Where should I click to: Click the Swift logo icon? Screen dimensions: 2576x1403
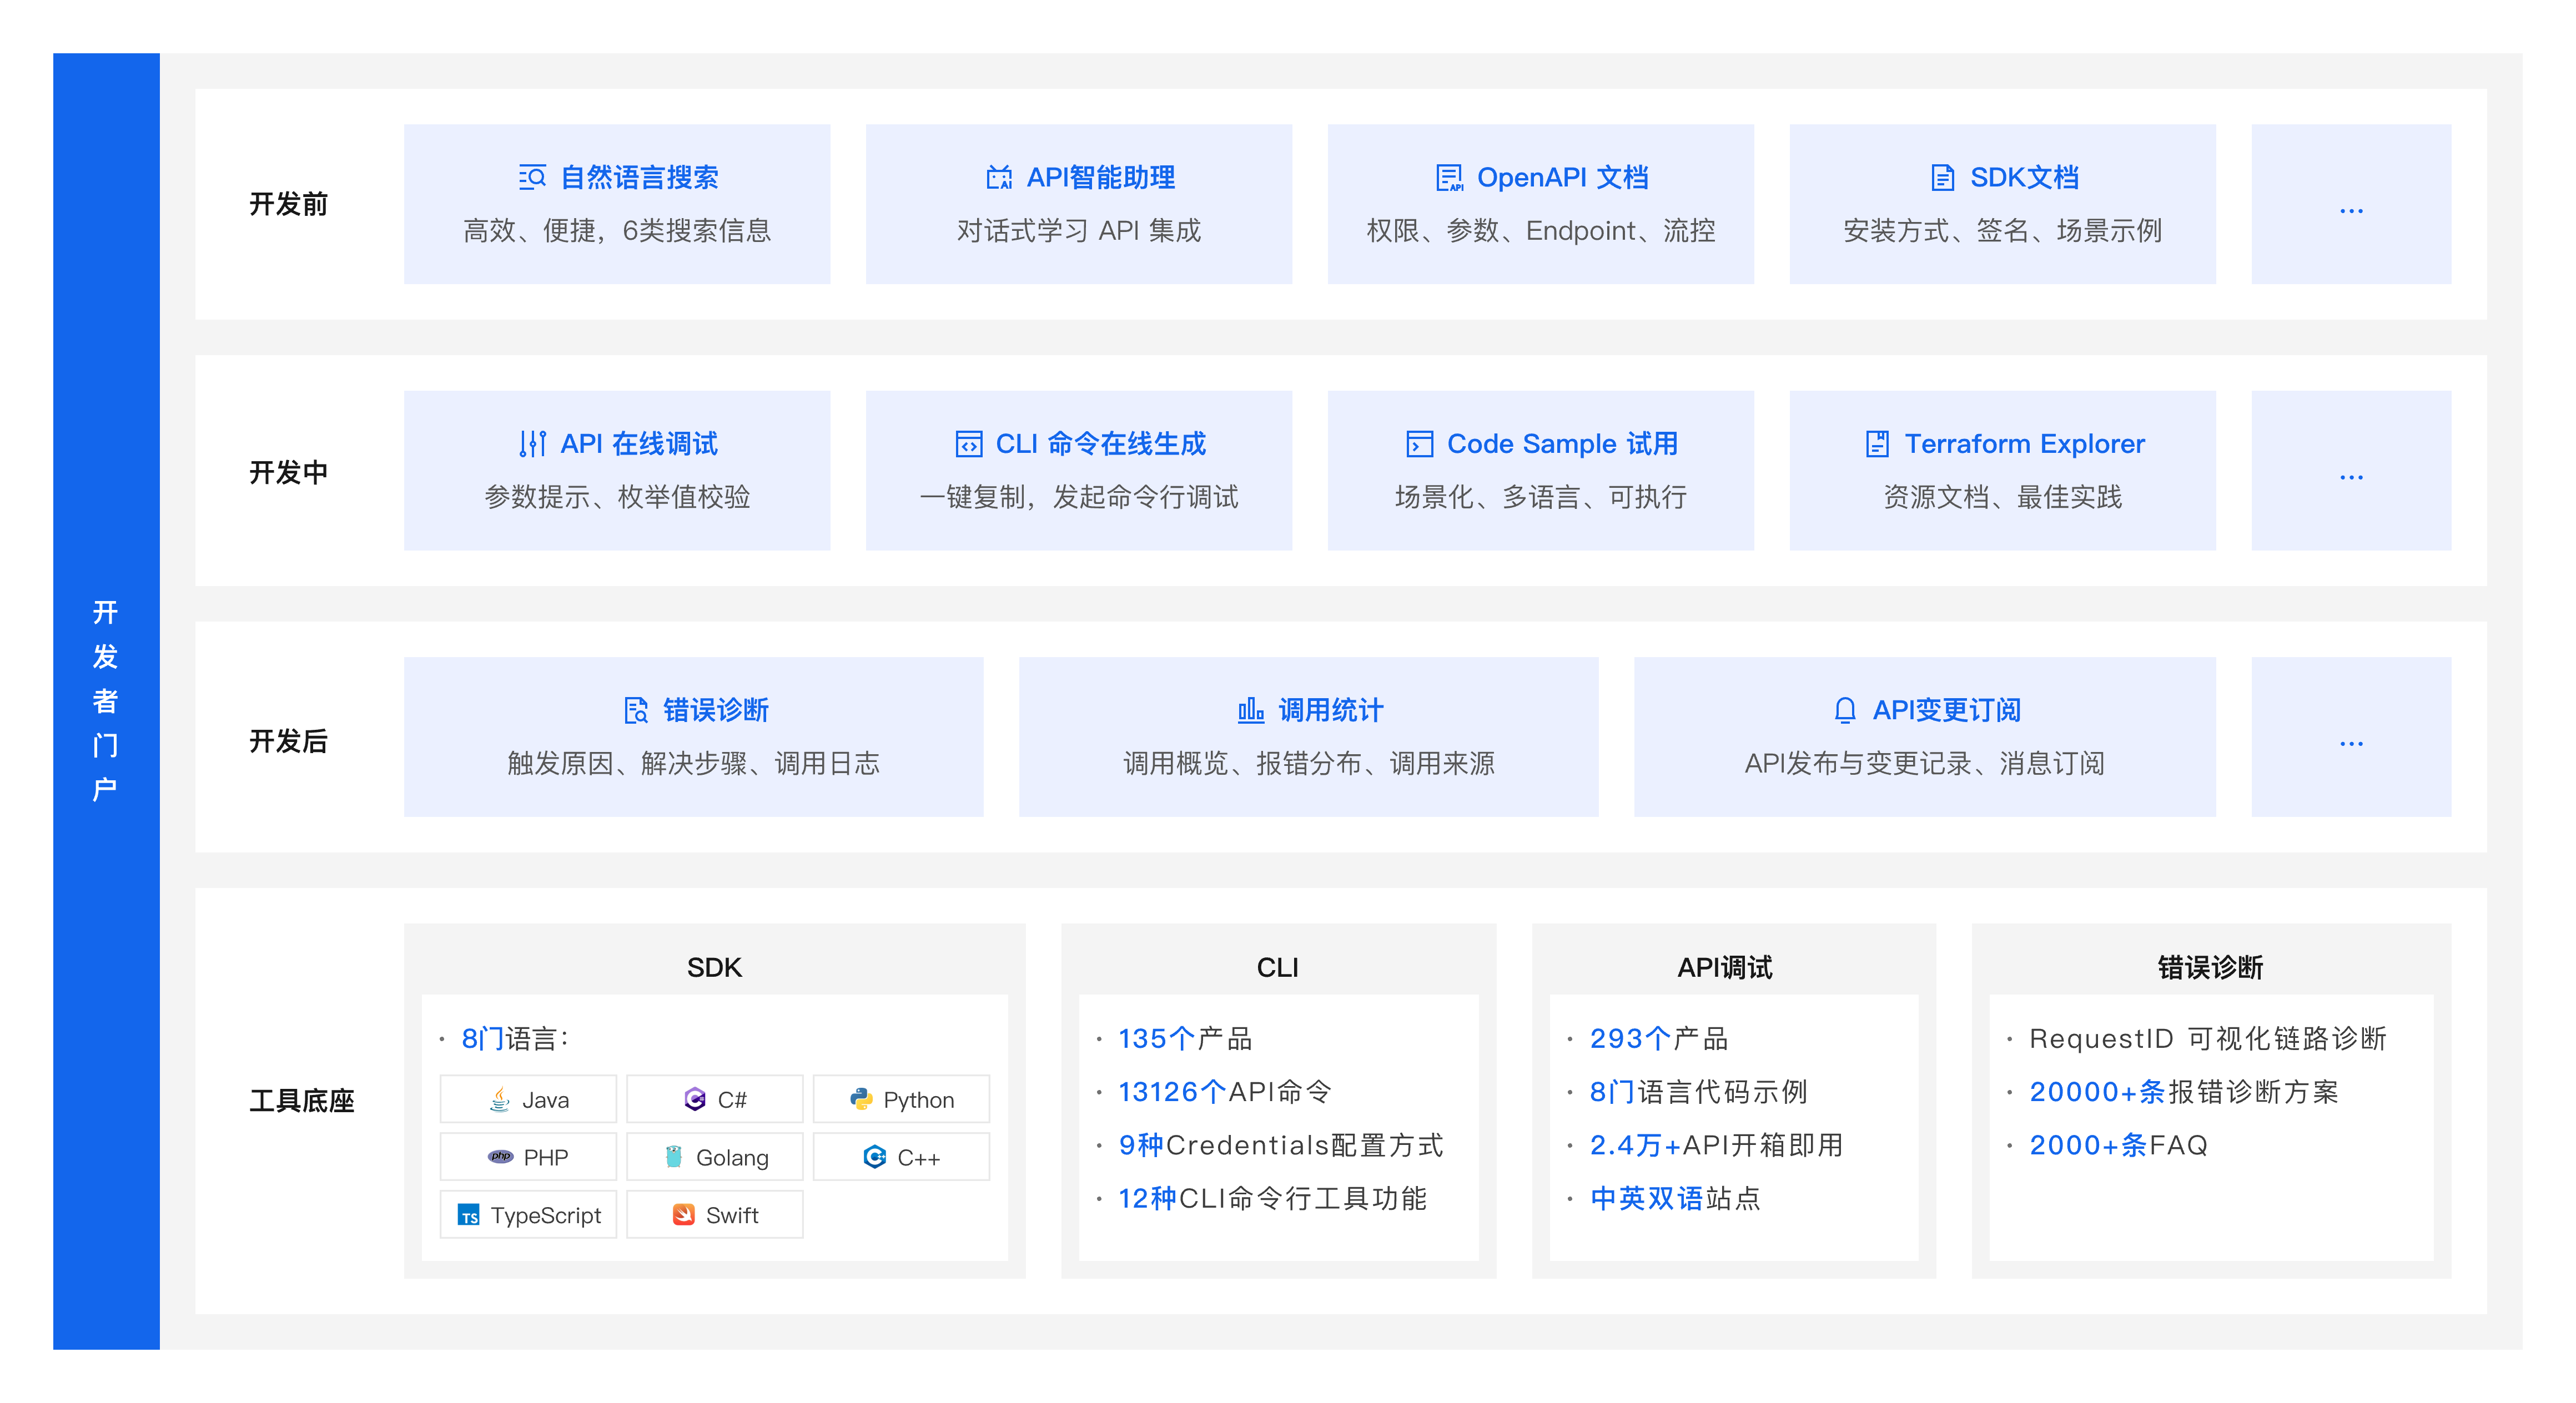[x=684, y=1215]
